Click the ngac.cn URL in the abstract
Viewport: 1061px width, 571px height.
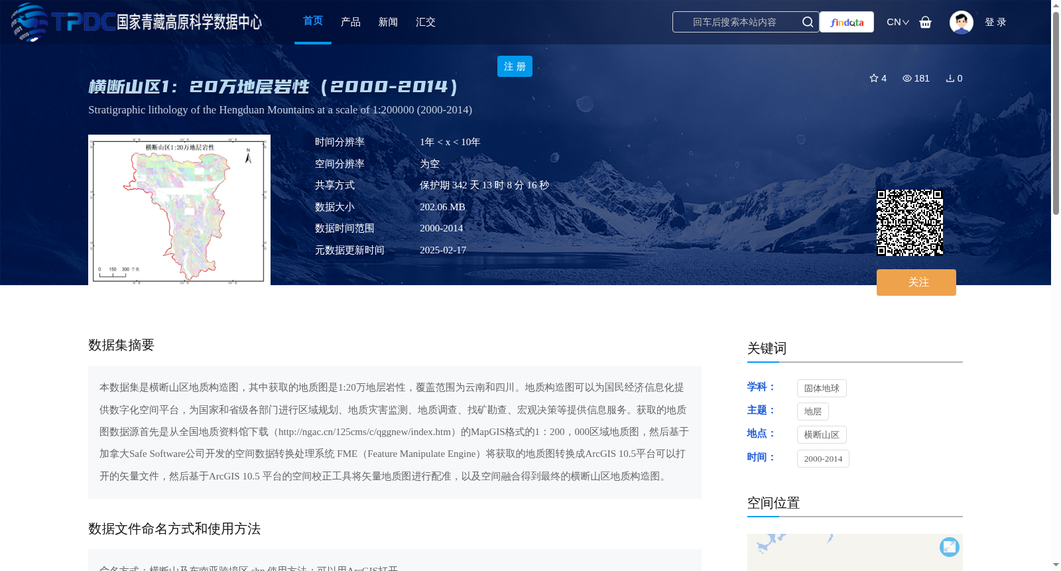[365, 432]
